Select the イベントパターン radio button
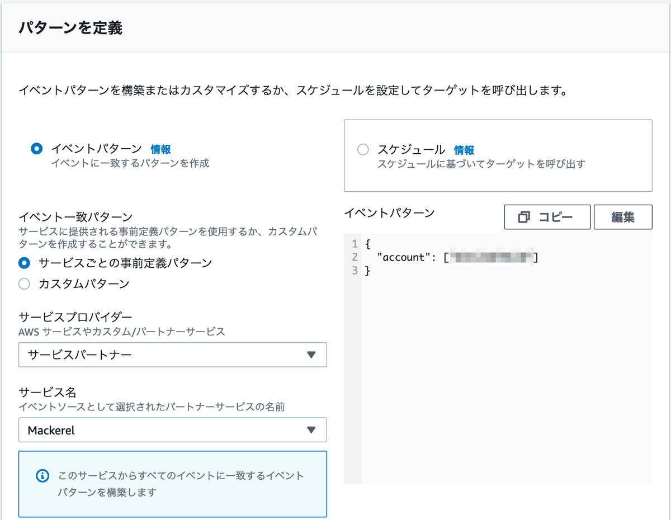Image resolution: width=671 pixels, height=520 pixels. 36,149
